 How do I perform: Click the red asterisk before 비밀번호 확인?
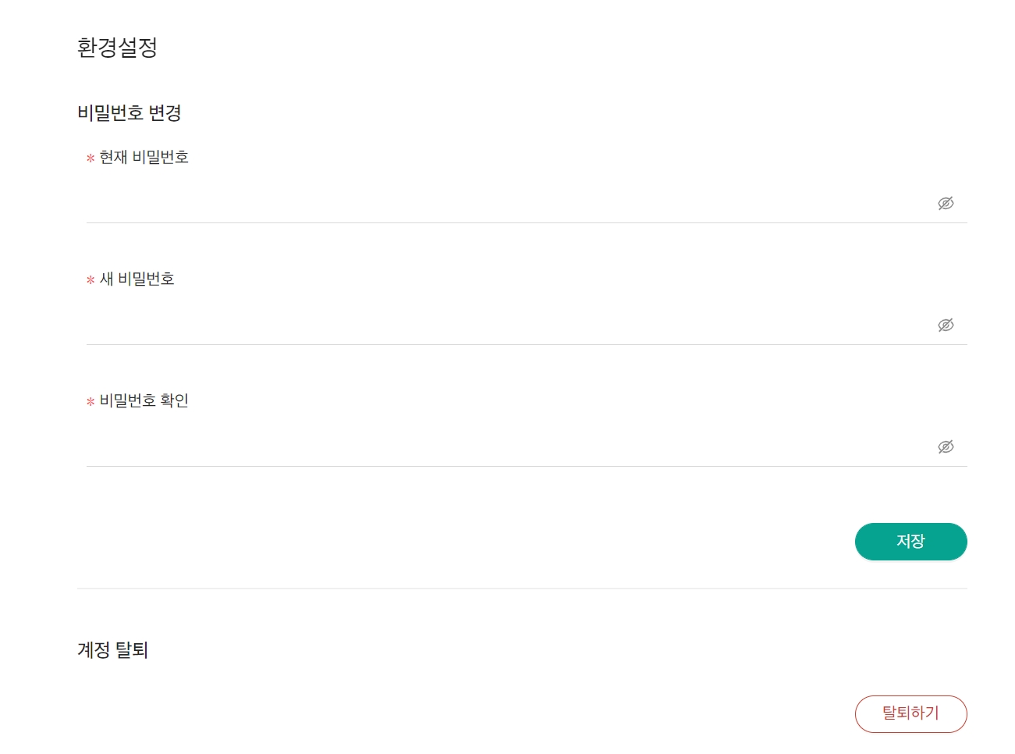(x=90, y=402)
